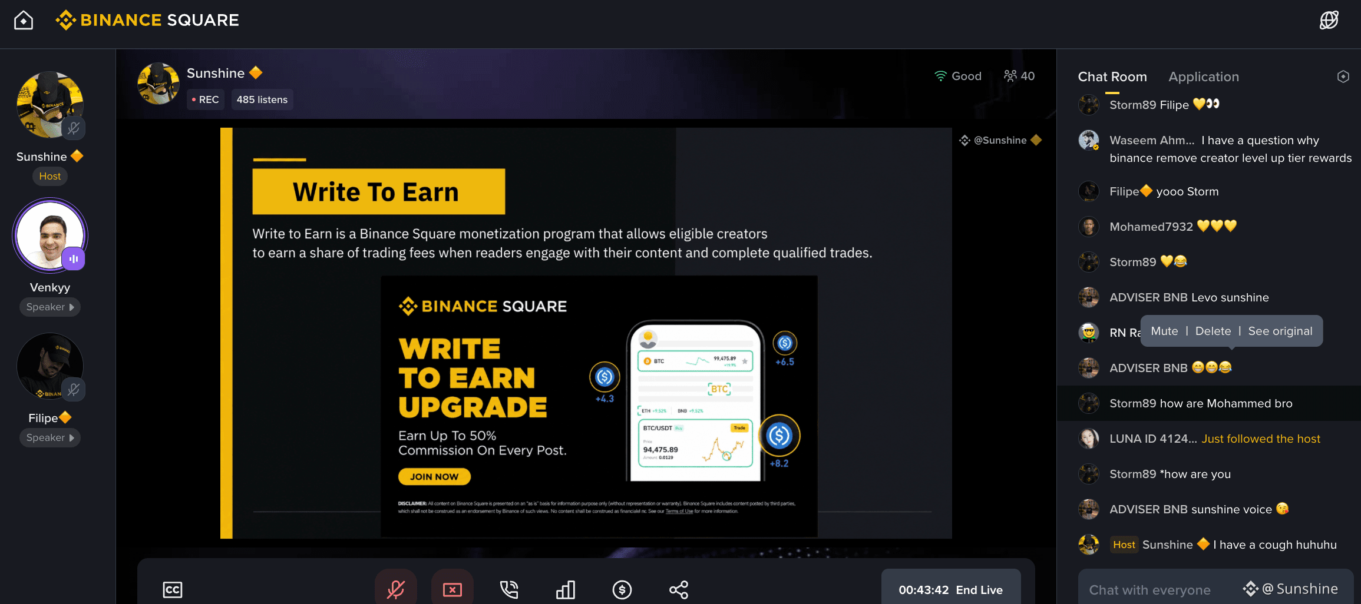
Task: Click Waseem's question about tier rewards
Action: (x=1230, y=149)
